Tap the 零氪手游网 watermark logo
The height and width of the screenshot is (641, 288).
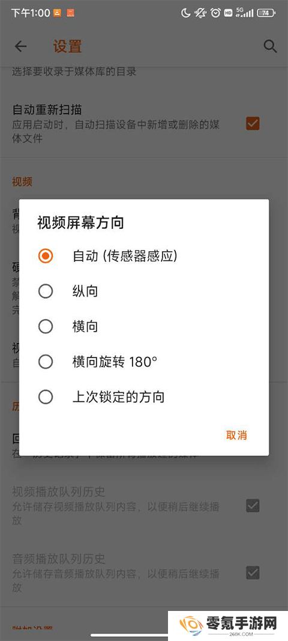point(228,625)
